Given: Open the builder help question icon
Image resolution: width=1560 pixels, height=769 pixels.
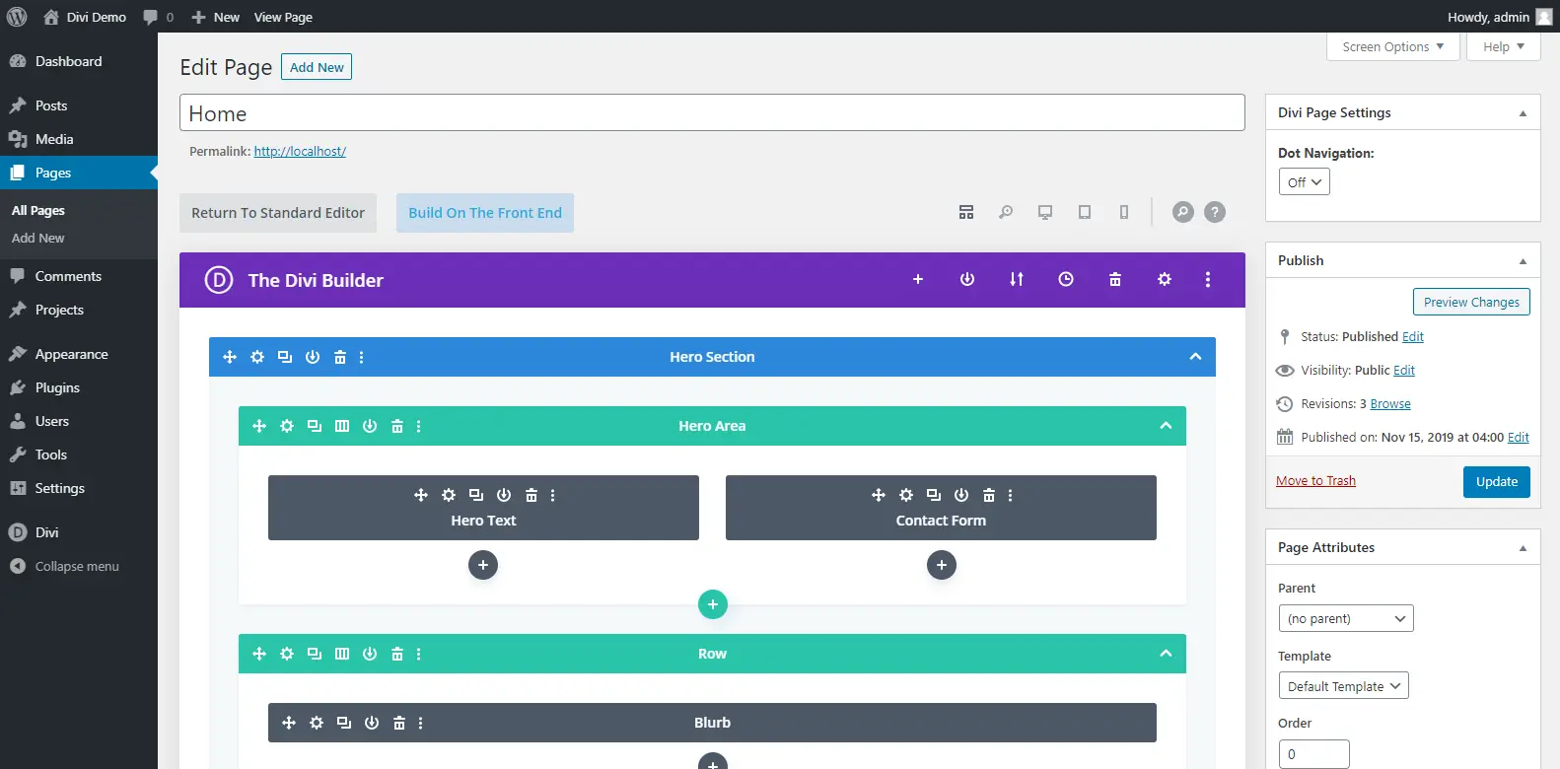Looking at the screenshot, I should [1215, 212].
